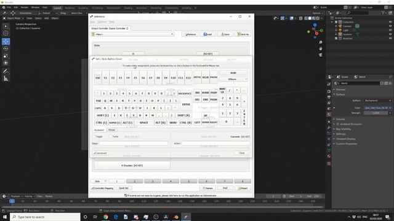The image size is (394, 221).
Task: Click the SPACE key on virtual keyboard
Action: [x=143, y=123]
